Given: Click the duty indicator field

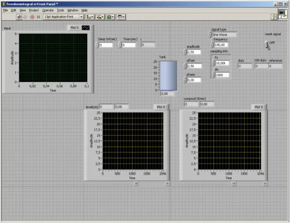Looking at the screenshot, I should (245, 66).
